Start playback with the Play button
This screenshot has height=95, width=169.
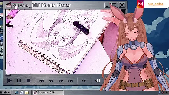10,80
